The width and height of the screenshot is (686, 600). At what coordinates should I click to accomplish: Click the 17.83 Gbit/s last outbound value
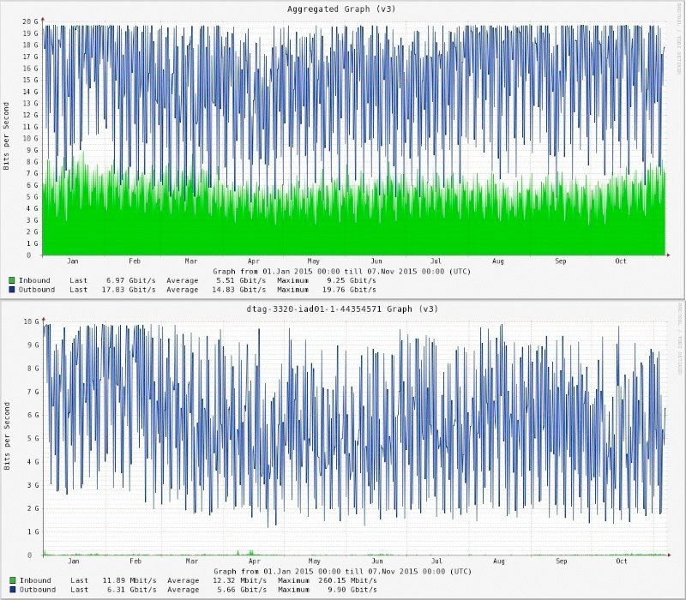pyautogui.click(x=129, y=290)
